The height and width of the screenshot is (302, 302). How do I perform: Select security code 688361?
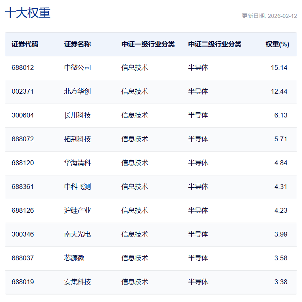(23, 187)
